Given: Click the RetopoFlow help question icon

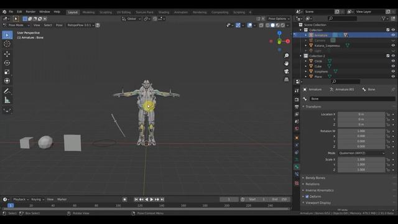Looking at the screenshot, I should click(x=98, y=25).
